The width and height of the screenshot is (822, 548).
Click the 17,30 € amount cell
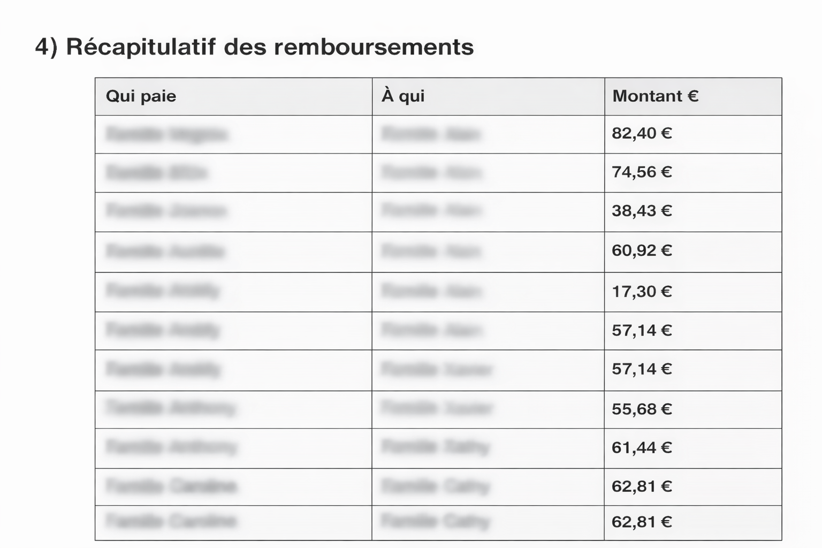(x=641, y=292)
